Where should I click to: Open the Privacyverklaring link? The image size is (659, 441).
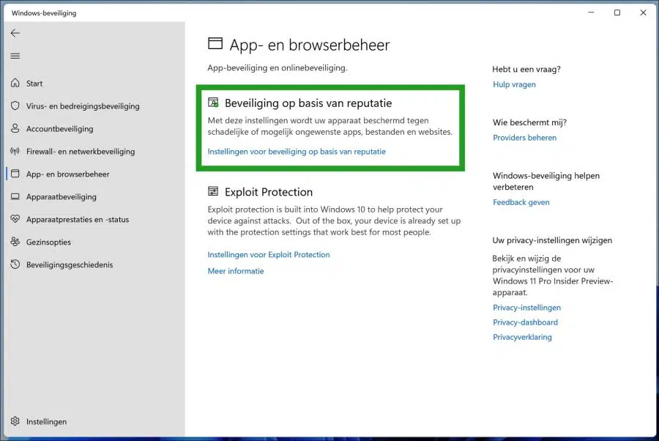522,337
